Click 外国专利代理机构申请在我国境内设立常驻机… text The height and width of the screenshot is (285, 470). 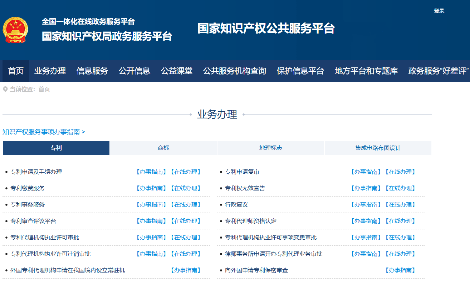point(70,270)
